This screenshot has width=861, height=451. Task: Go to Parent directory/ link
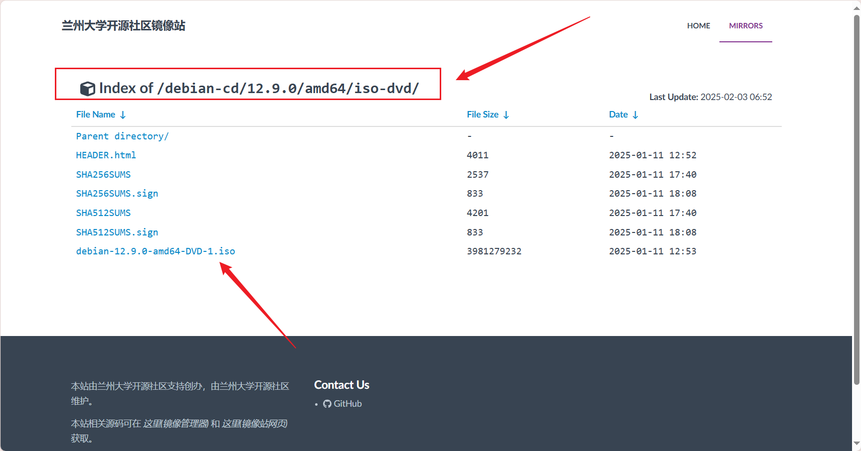(x=122, y=136)
